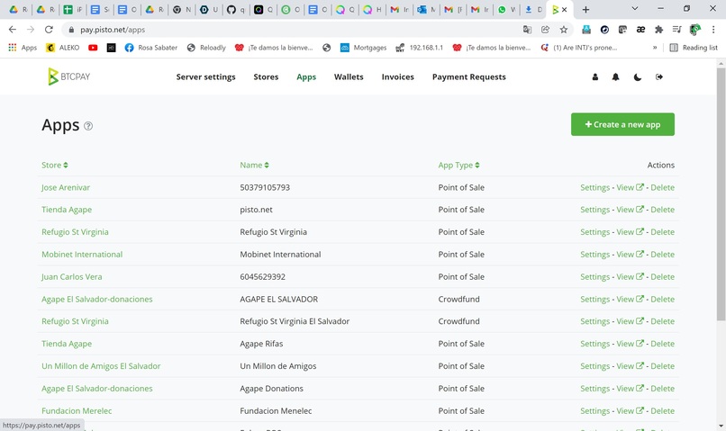This screenshot has width=726, height=431.
Task: Click the page vertical scrollbar thumb
Action: (721, 194)
